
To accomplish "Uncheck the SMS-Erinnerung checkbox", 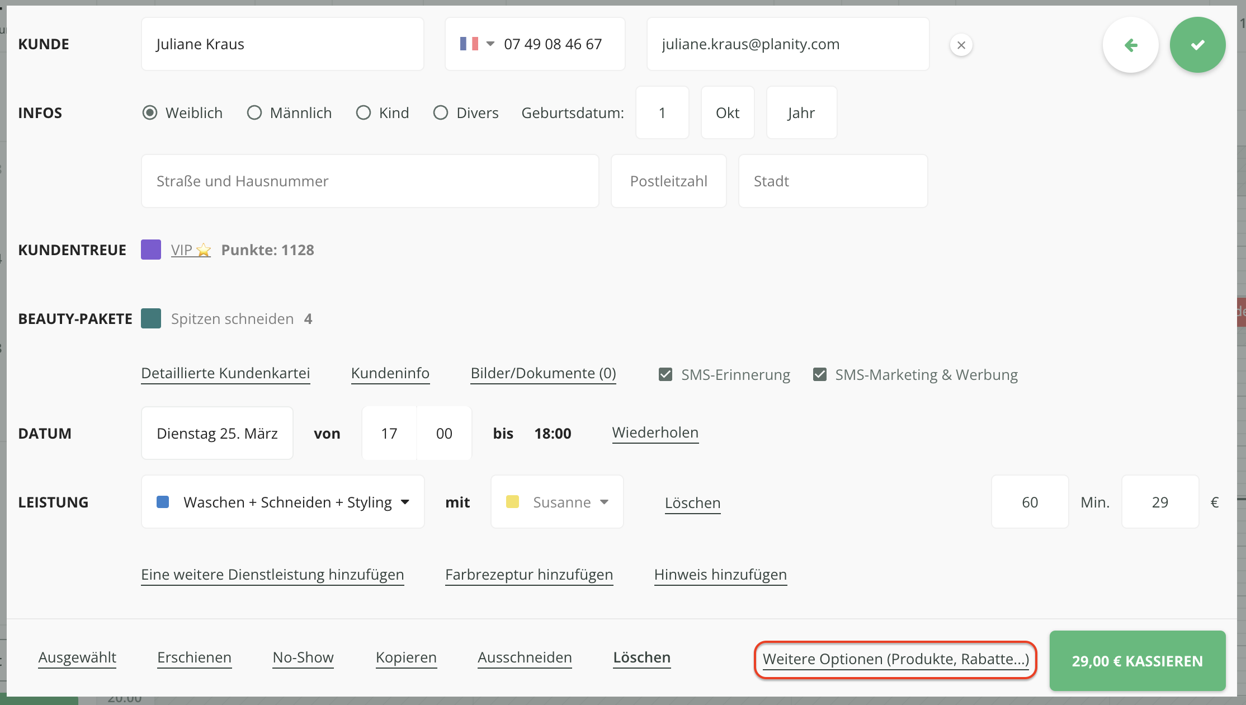I will point(666,374).
